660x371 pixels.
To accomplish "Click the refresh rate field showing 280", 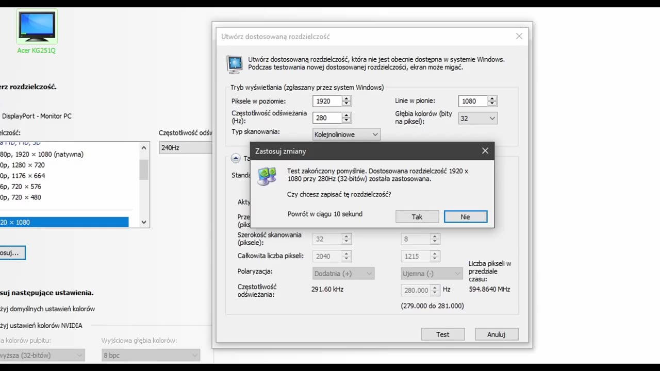I will click(327, 118).
